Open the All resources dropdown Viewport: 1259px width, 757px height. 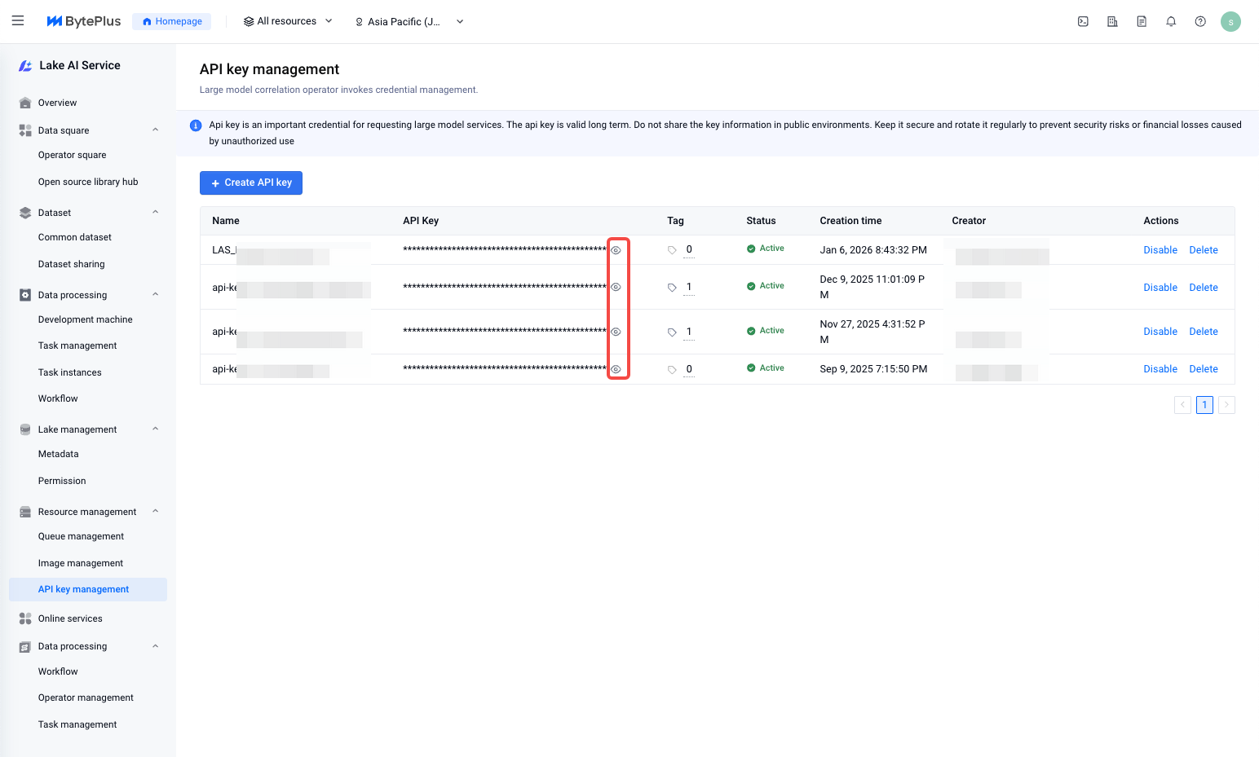point(288,21)
